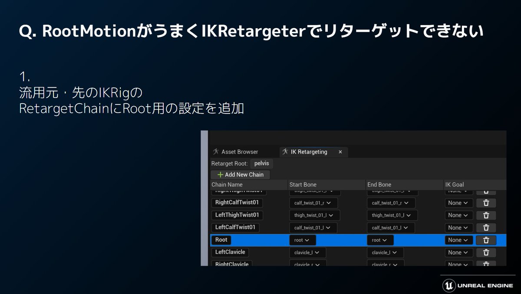This screenshot has width=521, height=294.
Task: Open Root chain End Bone dropdown
Action: pyautogui.click(x=380, y=240)
